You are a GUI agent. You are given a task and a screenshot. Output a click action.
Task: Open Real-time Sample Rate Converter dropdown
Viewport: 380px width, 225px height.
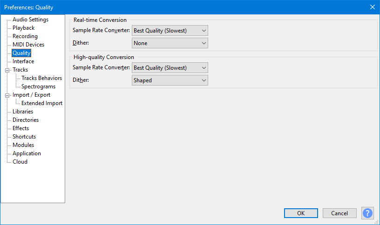click(170, 31)
